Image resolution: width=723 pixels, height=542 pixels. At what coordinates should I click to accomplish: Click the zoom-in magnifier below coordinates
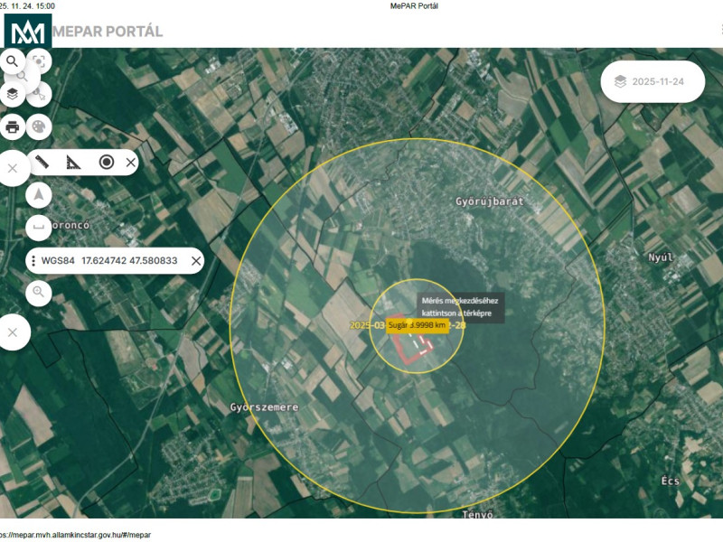pyautogui.click(x=39, y=292)
